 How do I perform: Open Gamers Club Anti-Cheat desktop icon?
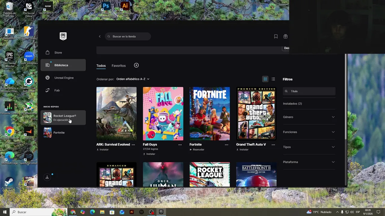[29, 85]
